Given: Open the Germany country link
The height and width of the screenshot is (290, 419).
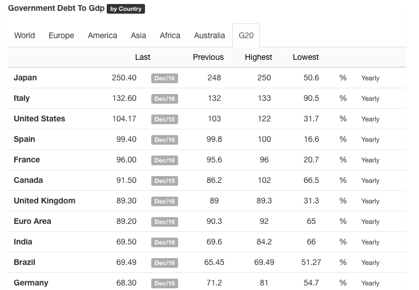Looking at the screenshot, I should coord(31,283).
